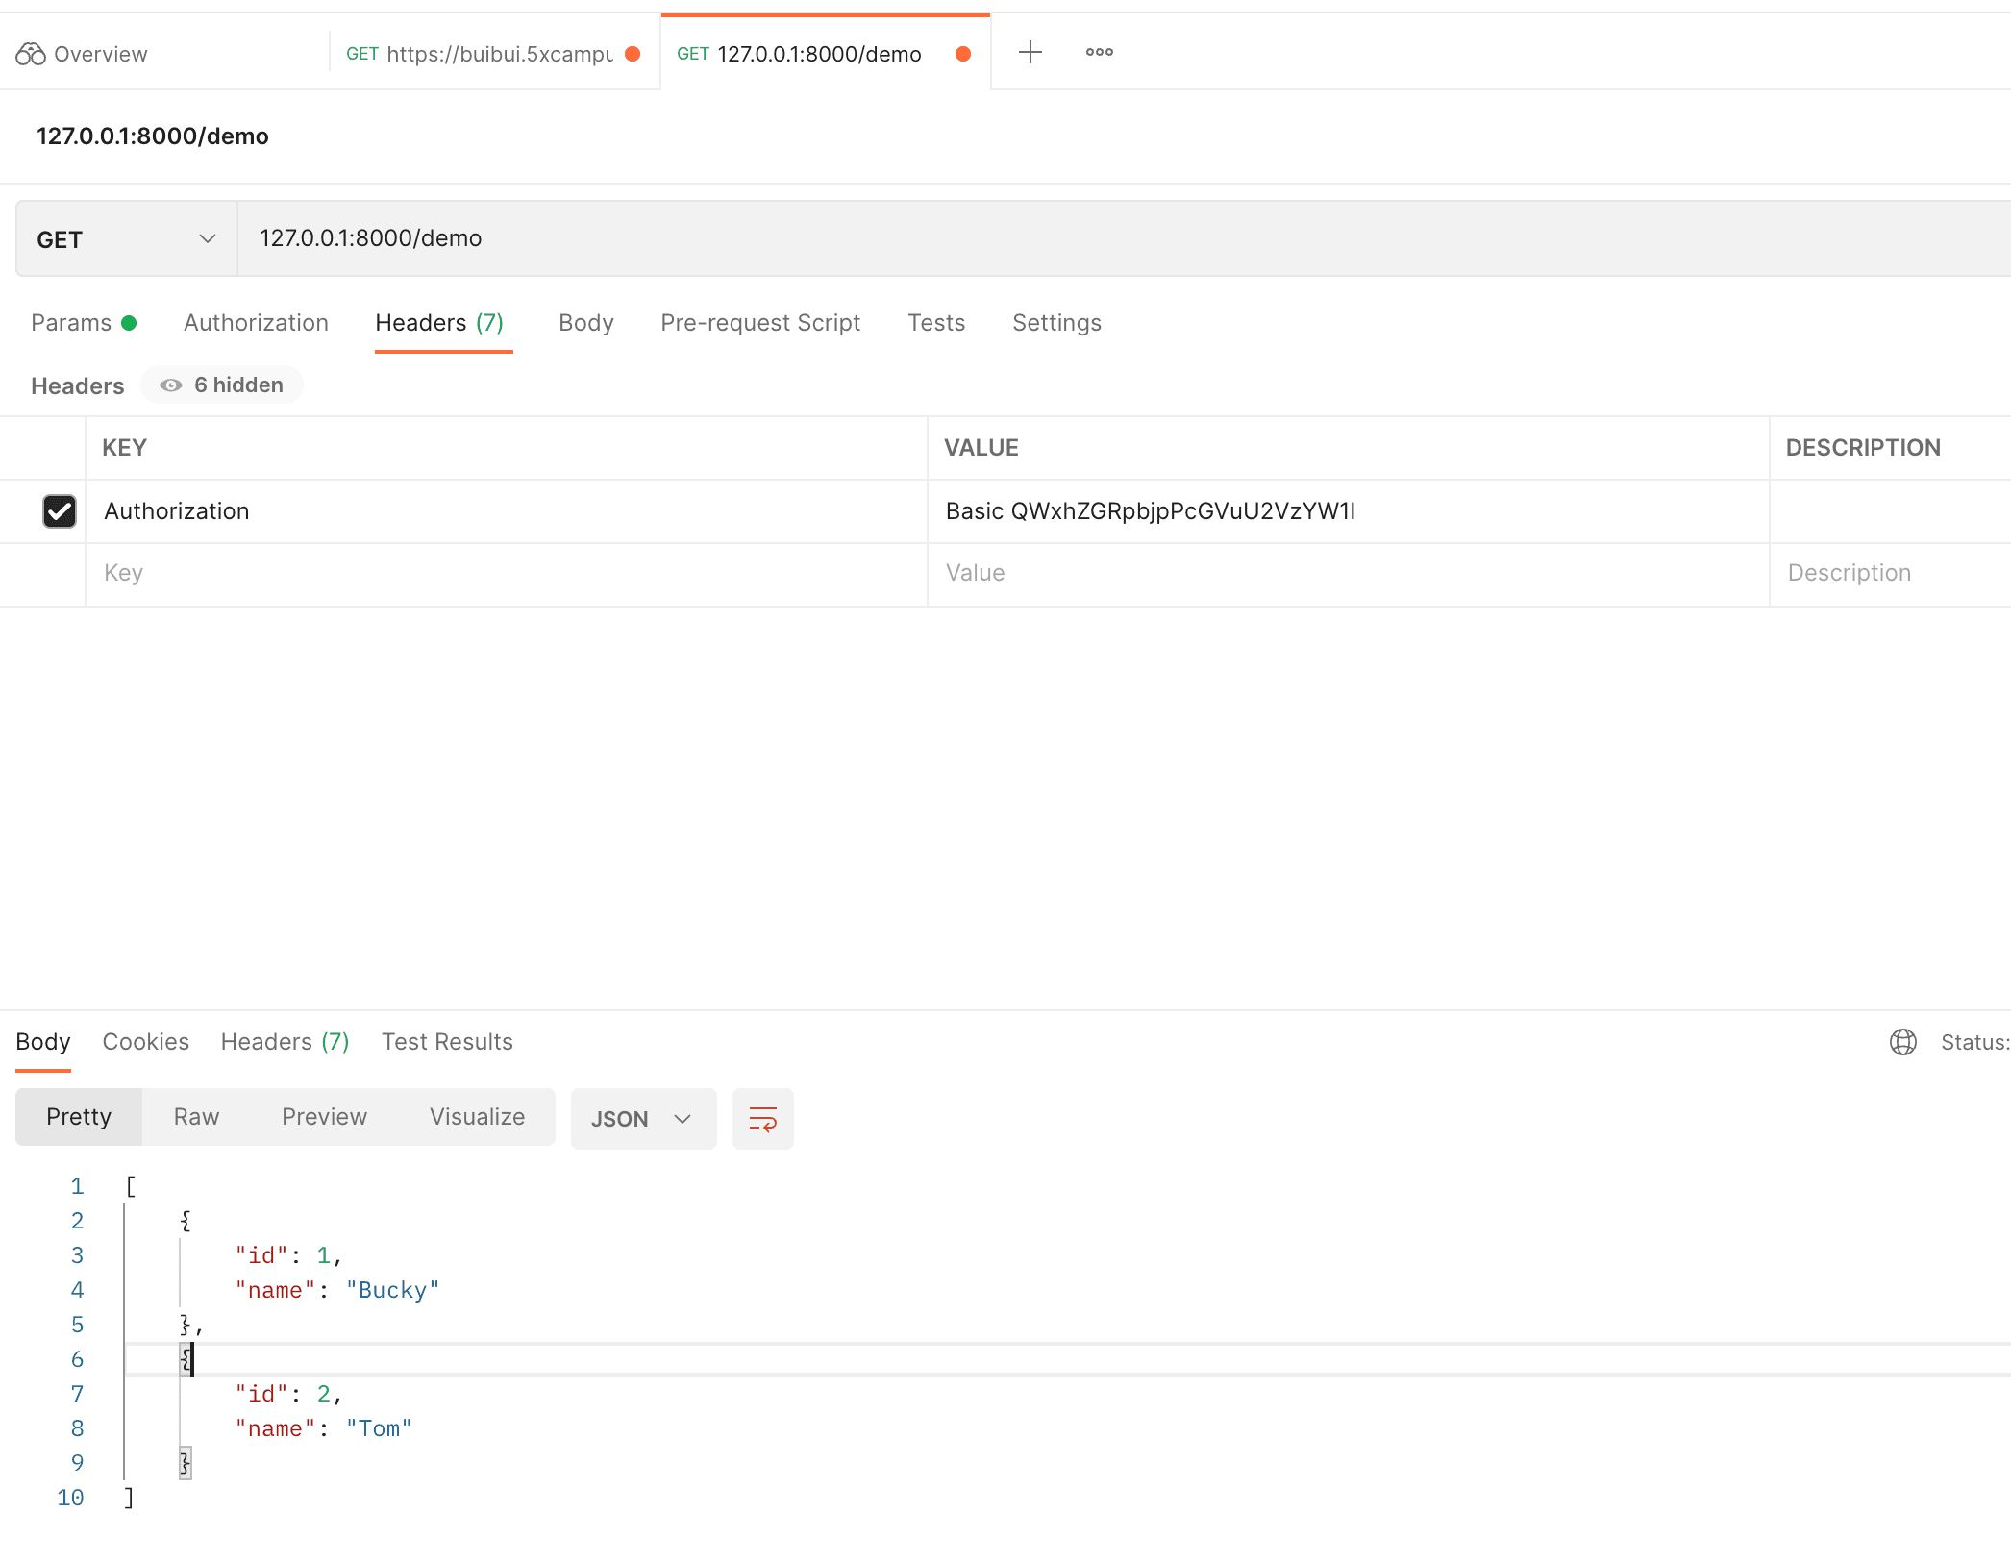Screen dimensions: 2011x1563
Task: Open the three-dots tab options menu
Action: (x=1099, y=52)
